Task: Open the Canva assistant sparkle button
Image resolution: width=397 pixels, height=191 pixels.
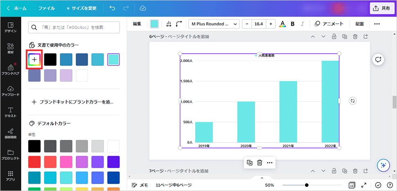Action: 383,165
